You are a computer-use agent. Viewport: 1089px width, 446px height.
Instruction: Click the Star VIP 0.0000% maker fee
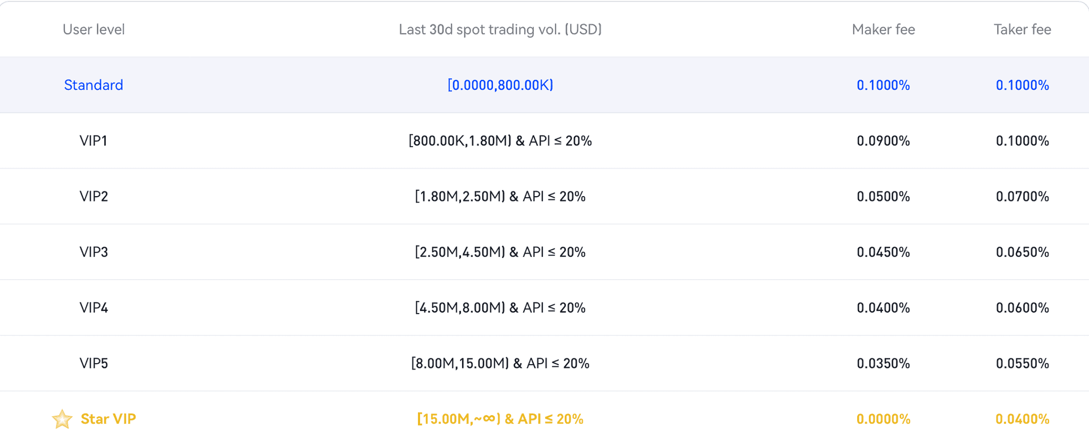click(883, 419)
